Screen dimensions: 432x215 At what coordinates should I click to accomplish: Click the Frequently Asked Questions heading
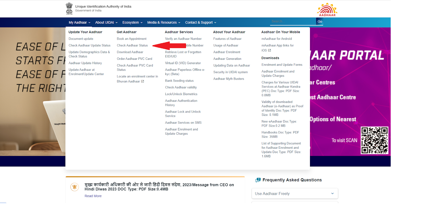(292, 180)
